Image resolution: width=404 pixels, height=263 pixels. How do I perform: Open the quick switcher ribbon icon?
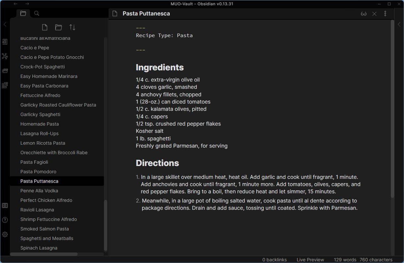[5, 42]
